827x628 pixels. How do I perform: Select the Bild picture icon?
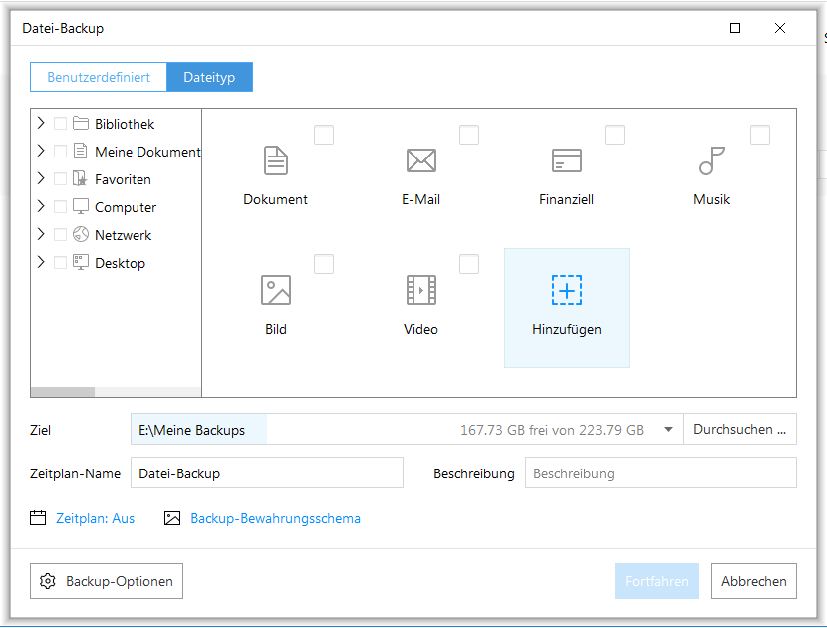[x=276, y=290]
